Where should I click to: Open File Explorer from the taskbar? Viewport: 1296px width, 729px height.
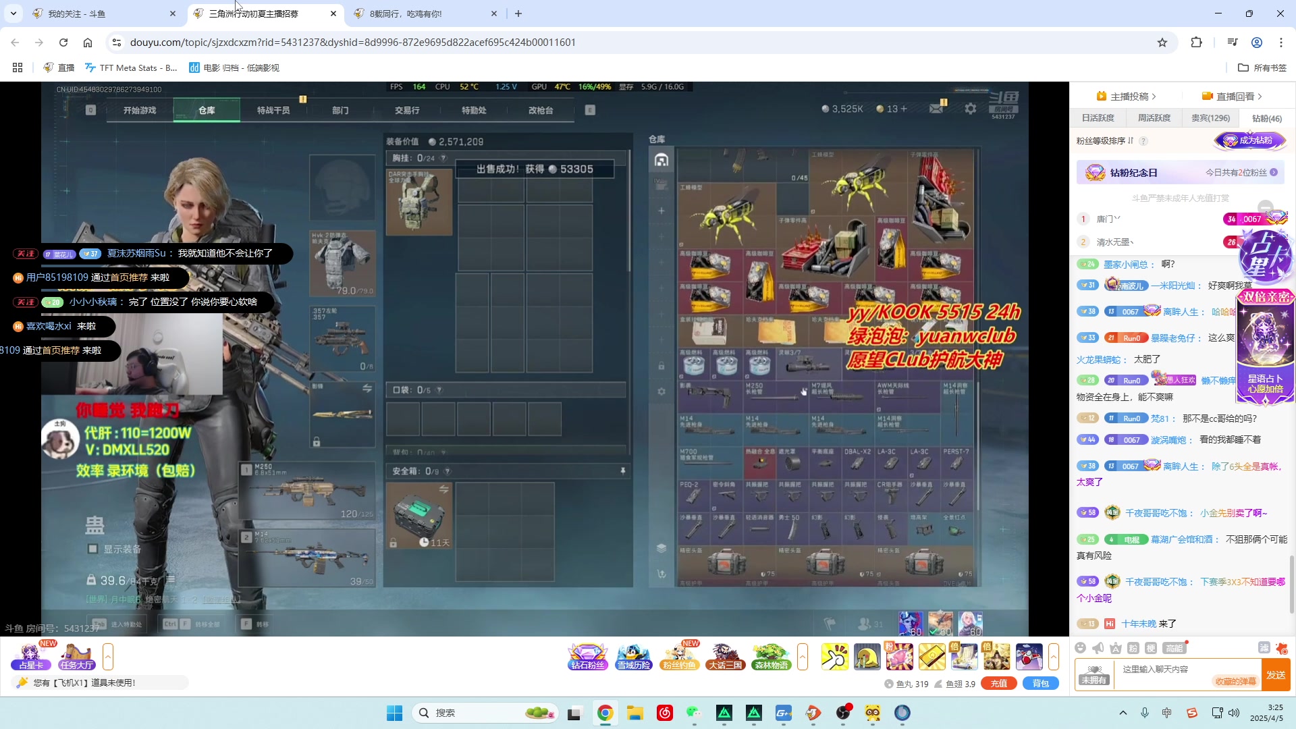[x=634, y=713]
